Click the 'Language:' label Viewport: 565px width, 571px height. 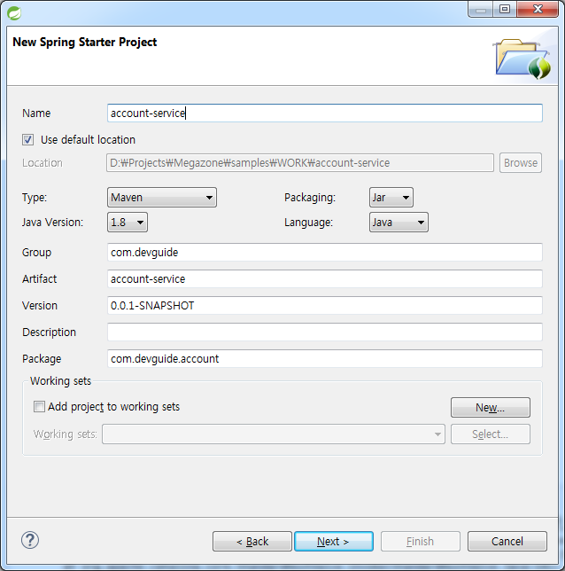coord(308,223)
